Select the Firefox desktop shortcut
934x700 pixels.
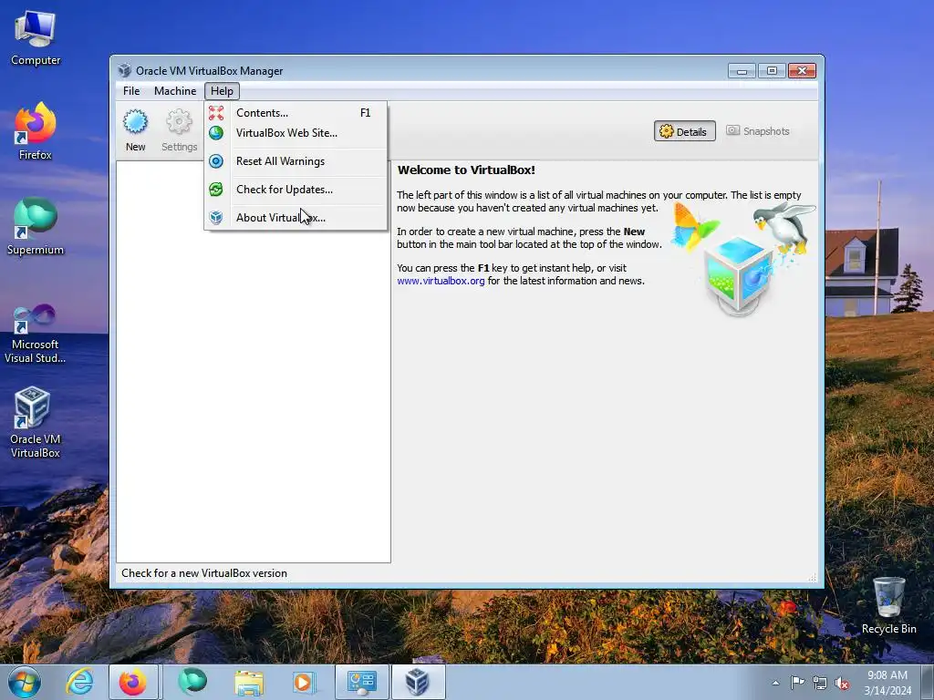[36, 131]
